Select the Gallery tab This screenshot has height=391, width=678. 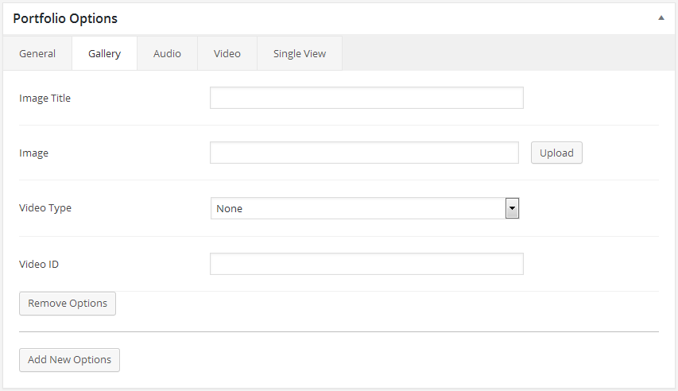point(104,54)
